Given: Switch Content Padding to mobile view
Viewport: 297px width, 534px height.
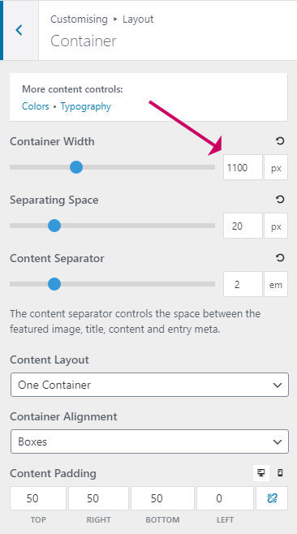Looking at the screenshot, I should [280, 473].
